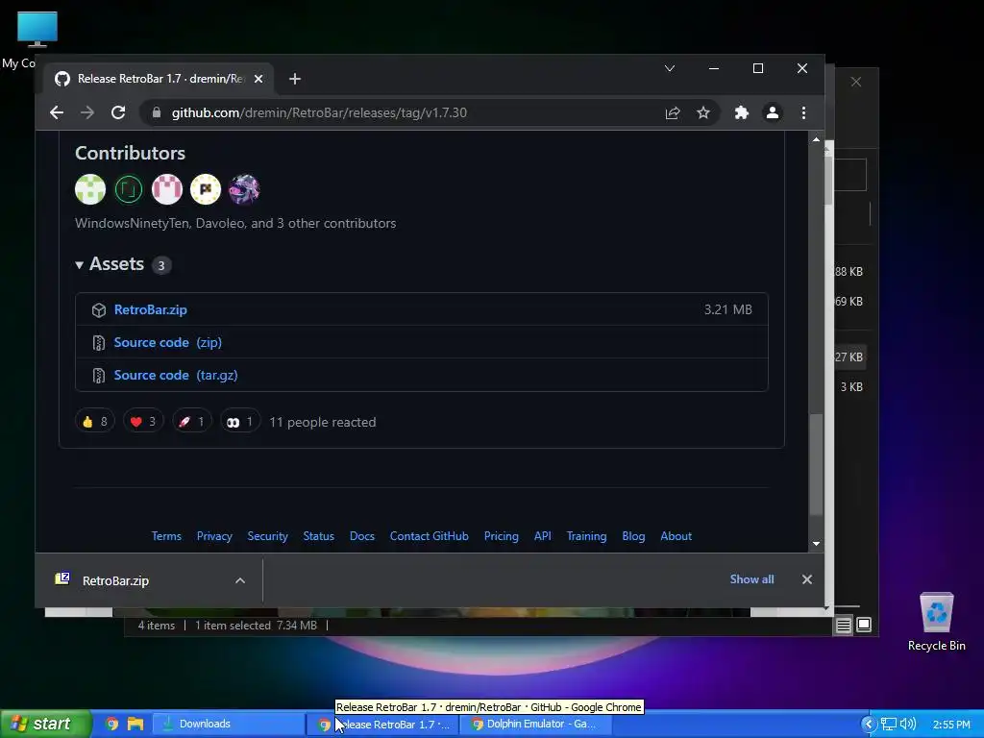Click the Source code (zip) link
This screenshot has height=738, width=984.
(167, 342)
